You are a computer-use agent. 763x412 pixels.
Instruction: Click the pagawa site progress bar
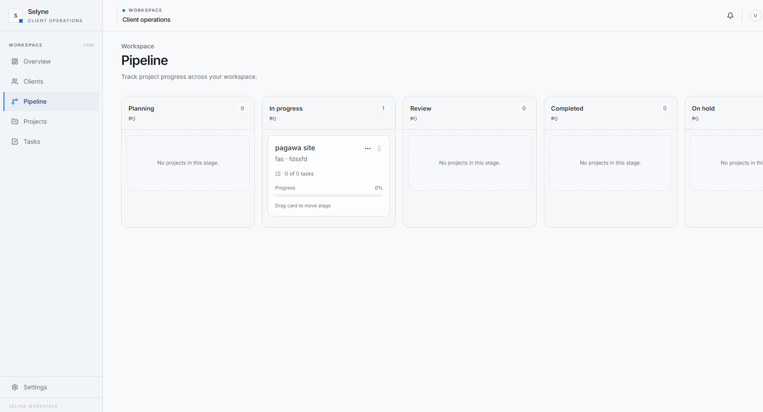(x=329, y=196)
